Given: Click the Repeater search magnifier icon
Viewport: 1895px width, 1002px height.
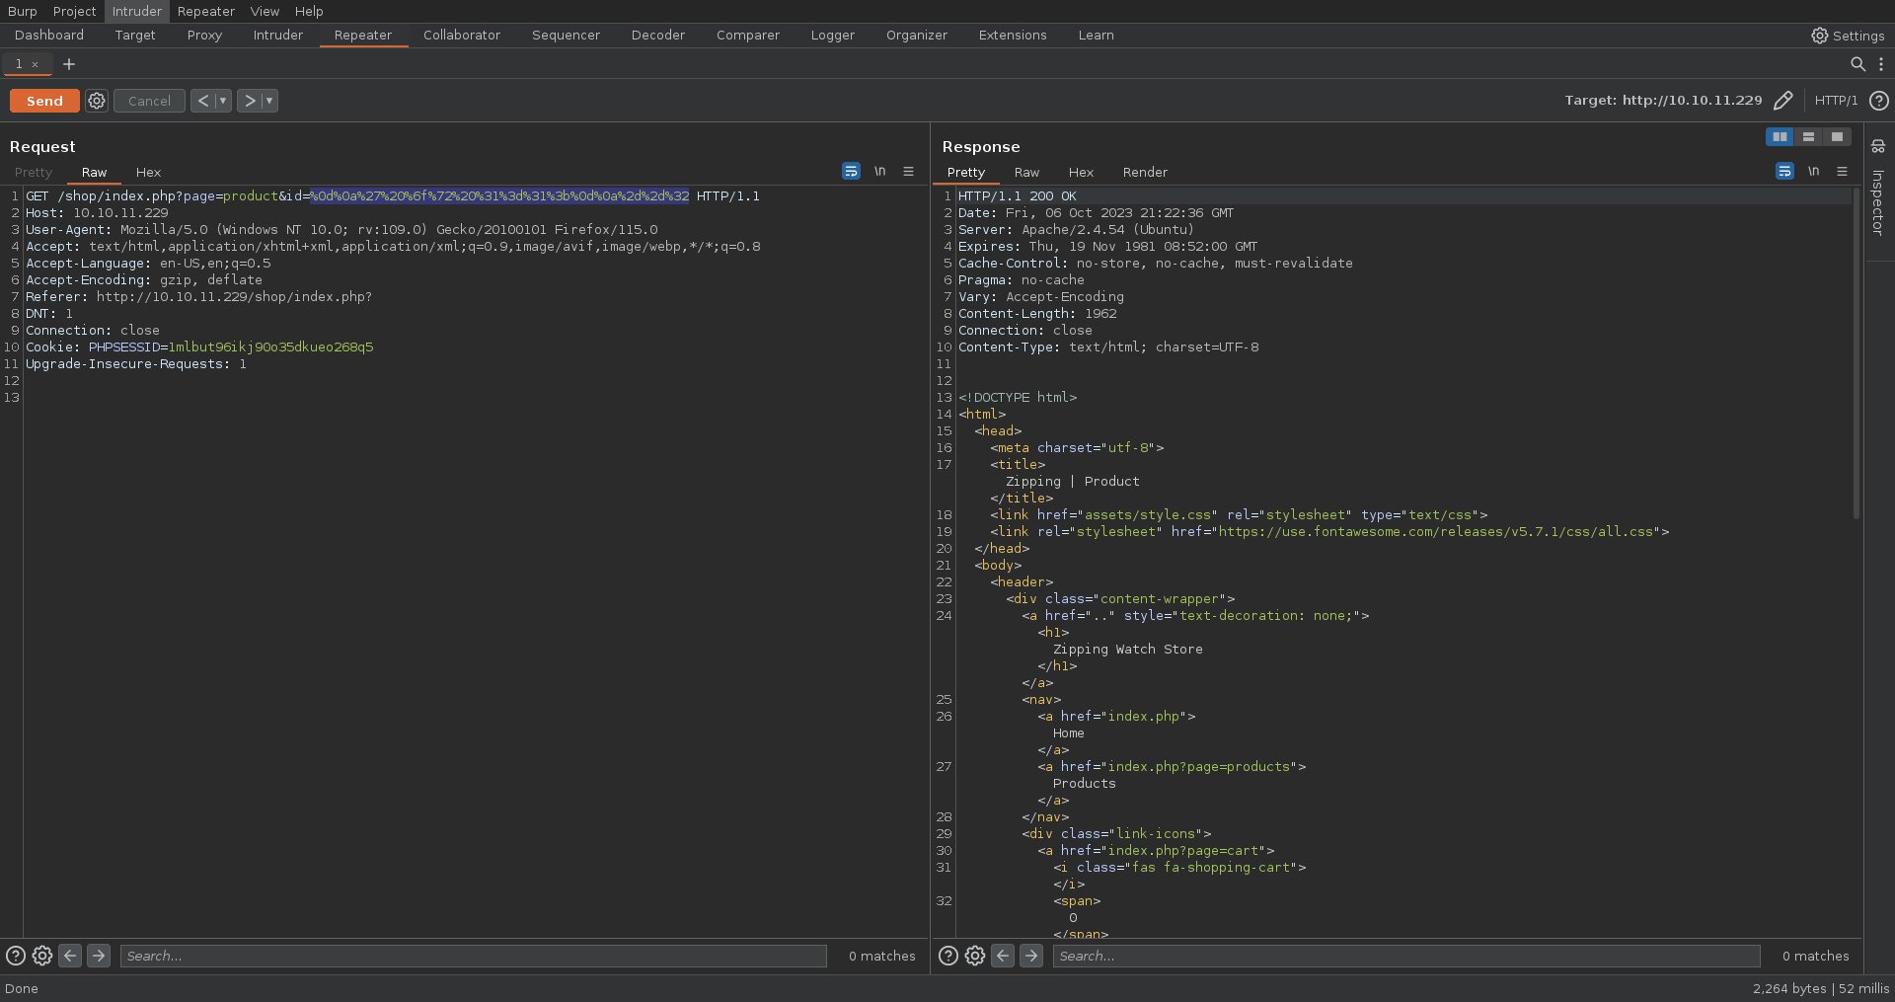Looking at the screenshot, I should coord(1857,64).
